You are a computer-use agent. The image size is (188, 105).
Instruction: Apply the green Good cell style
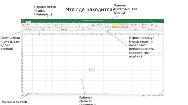coord(108,27)
